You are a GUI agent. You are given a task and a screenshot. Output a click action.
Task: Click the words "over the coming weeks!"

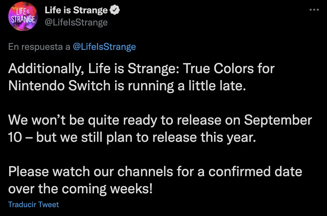pyautogui.click(x=80, y=189)
